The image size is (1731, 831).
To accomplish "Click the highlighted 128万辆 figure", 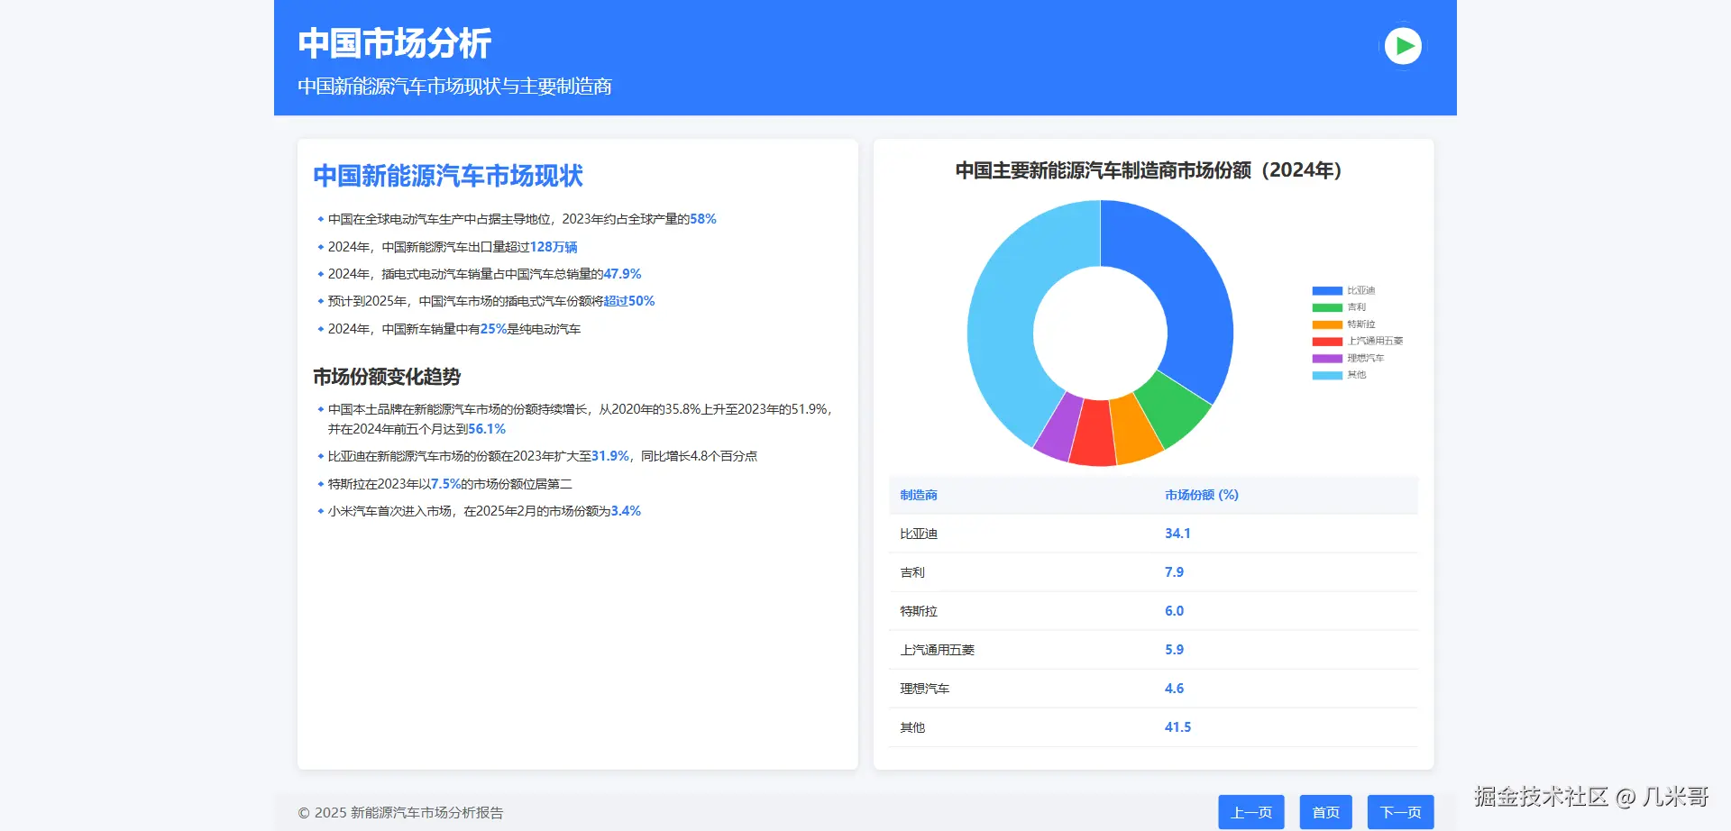I will pos(554,247).
